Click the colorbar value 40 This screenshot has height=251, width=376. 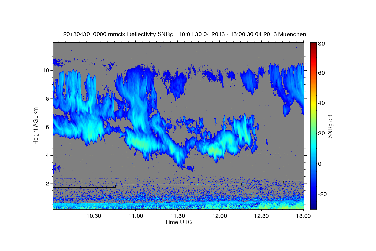321,103
